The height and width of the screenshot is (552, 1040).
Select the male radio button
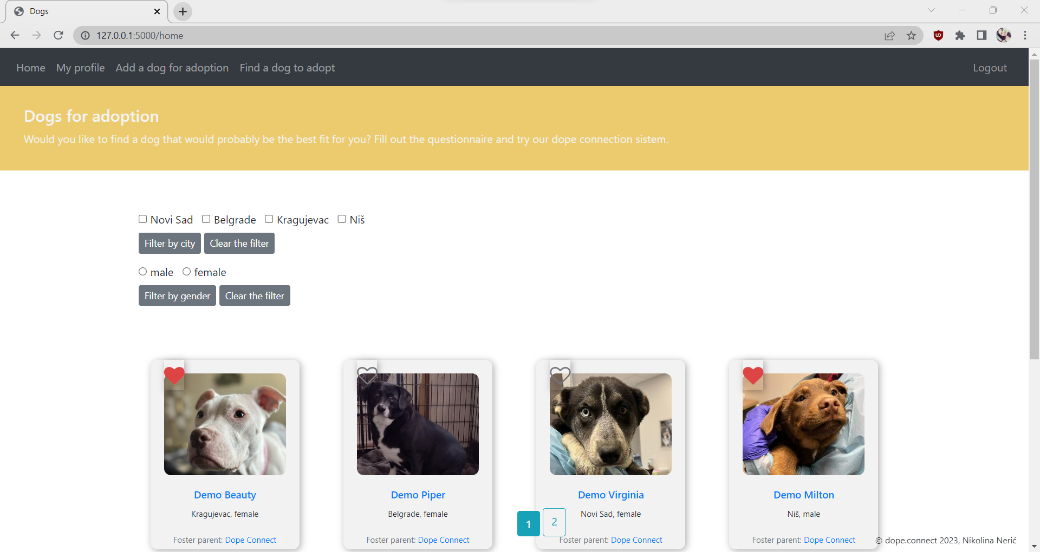pyautogui.click(x=142, y=271)
